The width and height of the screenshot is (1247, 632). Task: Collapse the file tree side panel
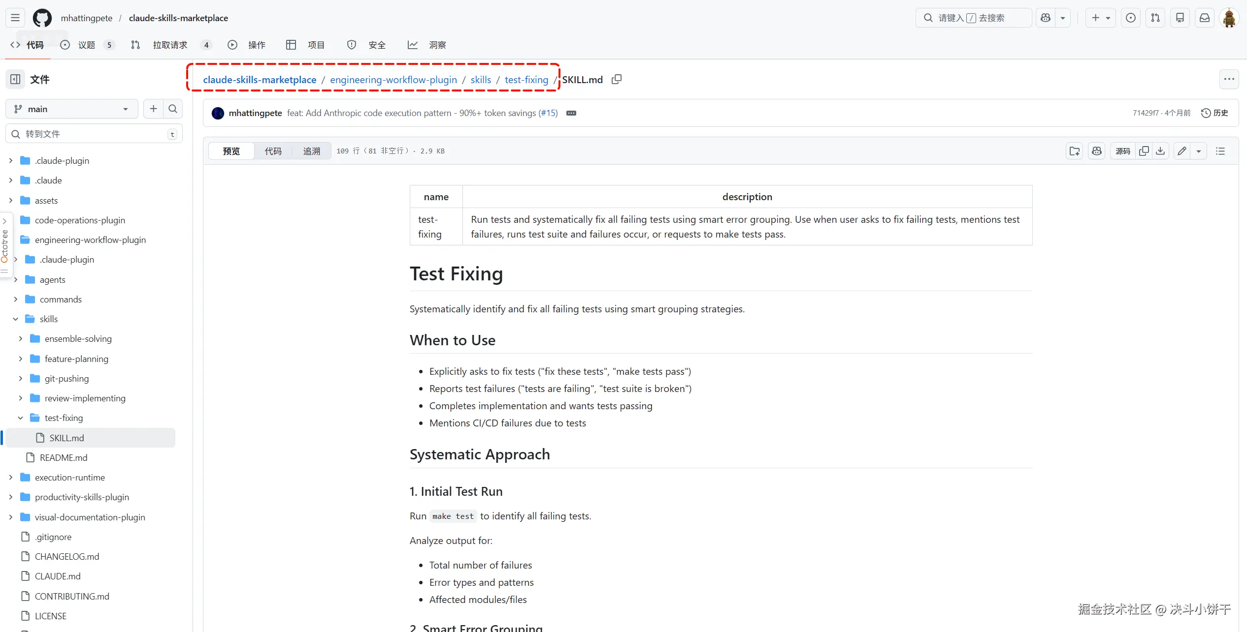pos(15,79)
